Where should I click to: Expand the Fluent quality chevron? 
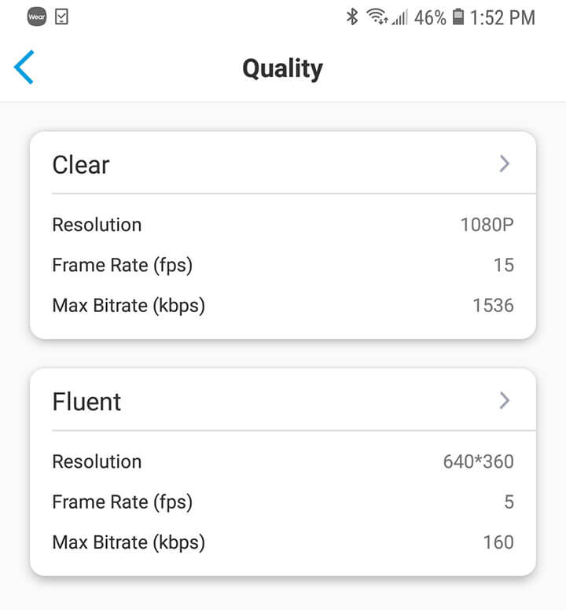[505, 401]
